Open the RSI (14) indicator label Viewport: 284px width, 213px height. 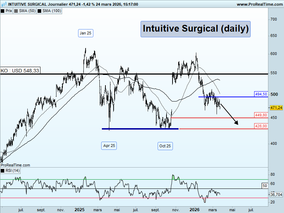(10, 171)
